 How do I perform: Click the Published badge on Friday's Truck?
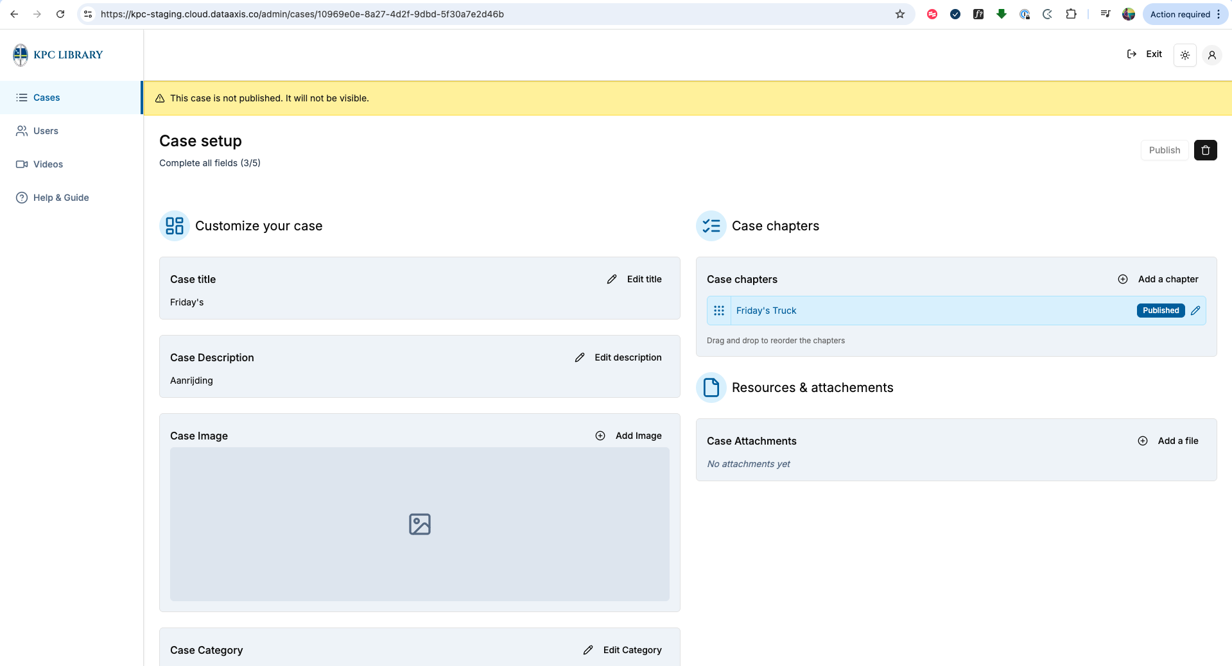tap(1161, 311)
